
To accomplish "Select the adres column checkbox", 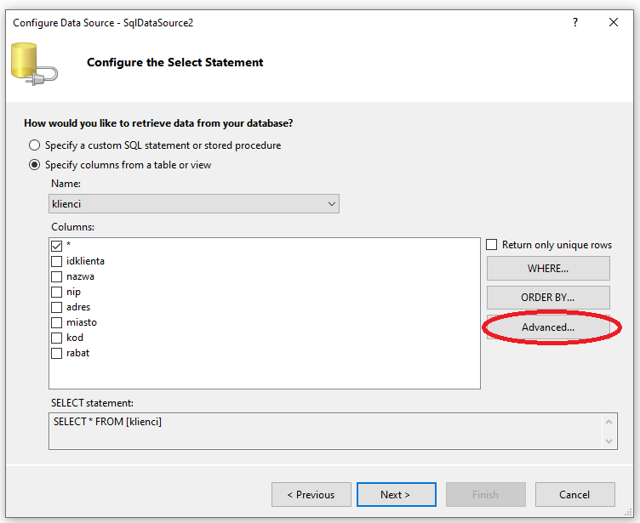I will tap(57, 307).
